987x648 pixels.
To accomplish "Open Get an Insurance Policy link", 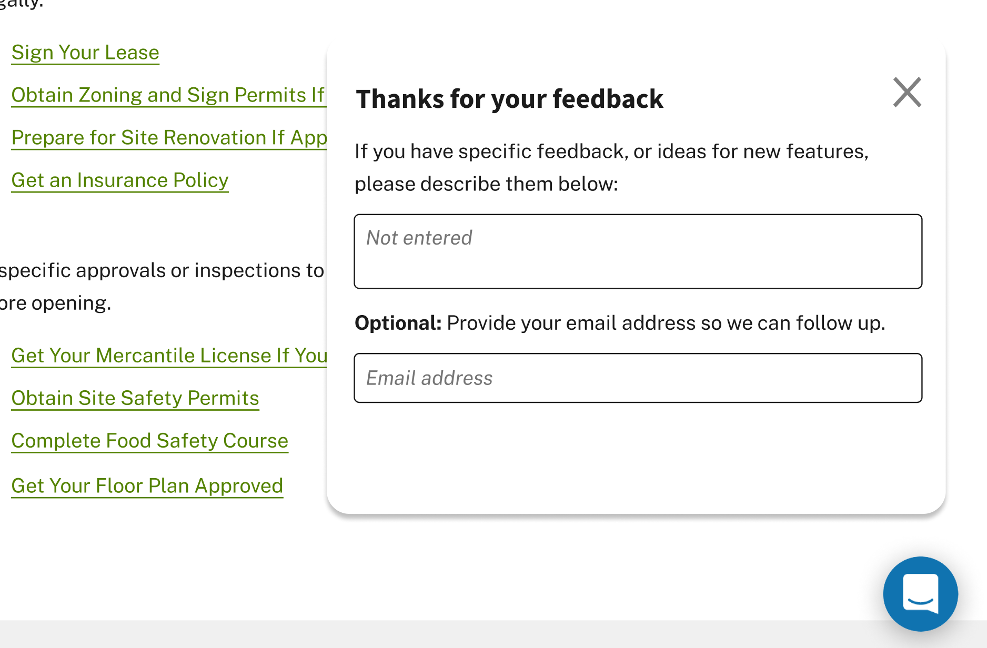I will pyautogui.click(x=119, y=180).
